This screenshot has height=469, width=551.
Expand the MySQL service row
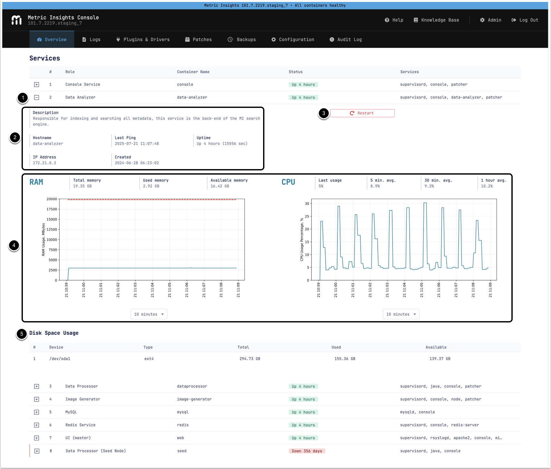tap(37, 412)
